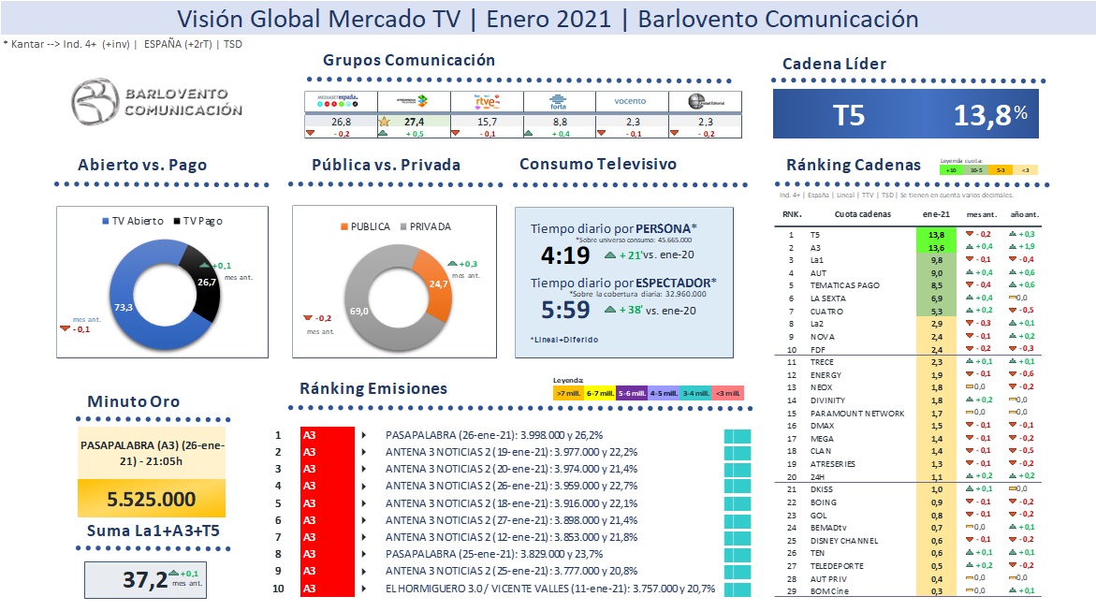Click the Ránking Cadenas heading

click(x=854, y=165)
